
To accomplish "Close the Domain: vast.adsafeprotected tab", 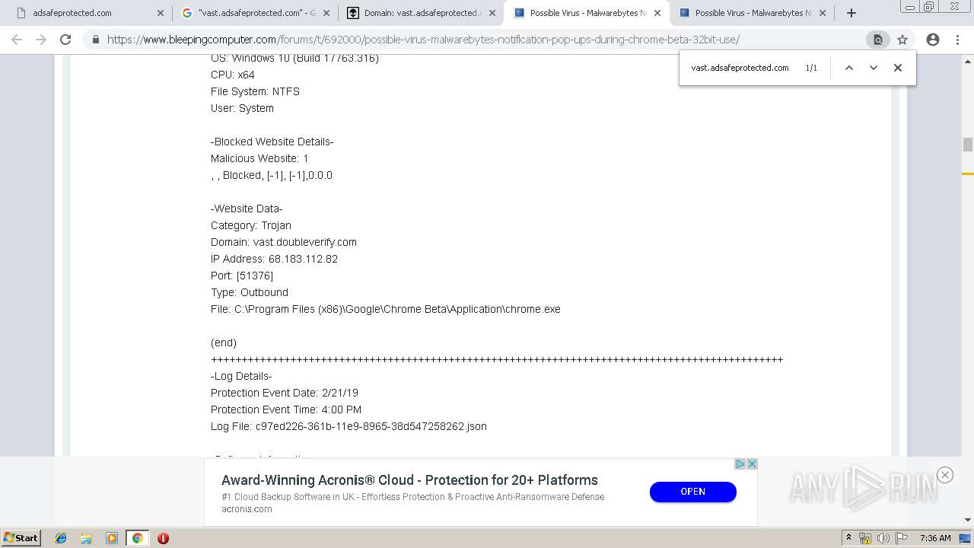I will click(x=492, y=13).
